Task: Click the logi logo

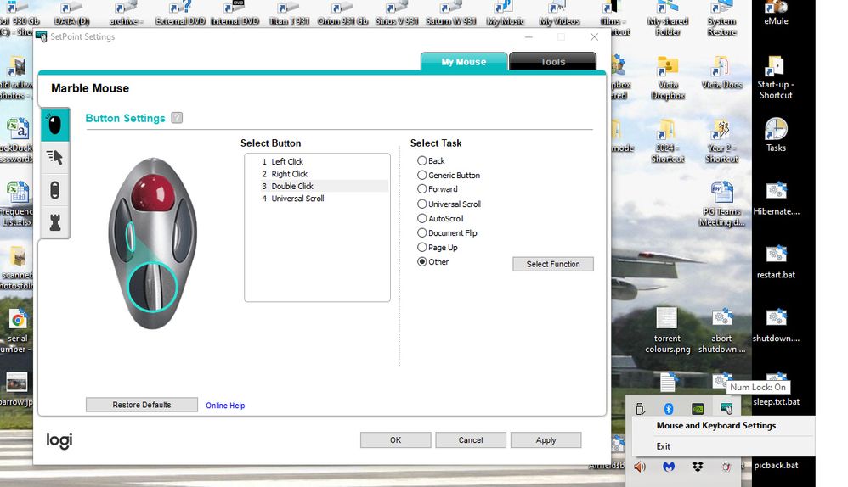Action: click(59, 440)
